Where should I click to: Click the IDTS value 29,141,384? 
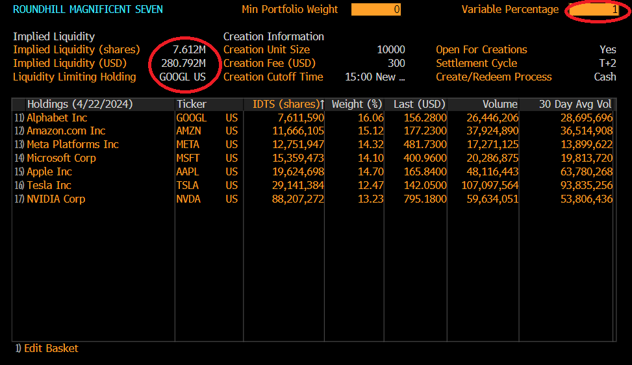298,185
